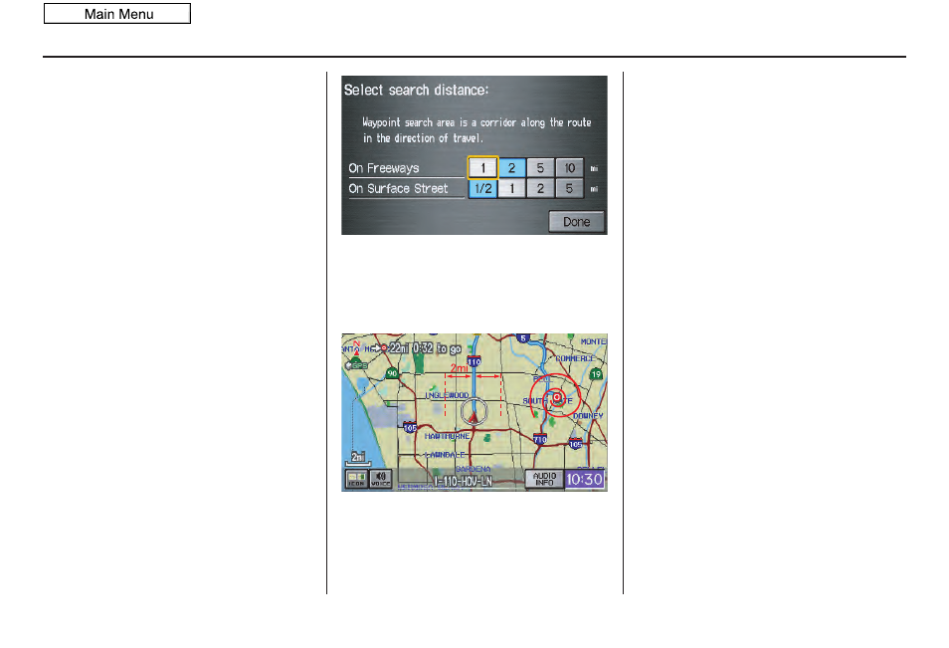Screen dimensions: 949x648
Task: Tap the On Surface Street row label
Action: point(398,188)
